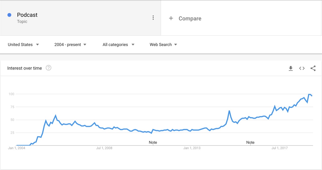This screenshot has height=170, width=322.
Task: Click the Jan 1, 2013 axis label
Action: (x=192, y=148)
